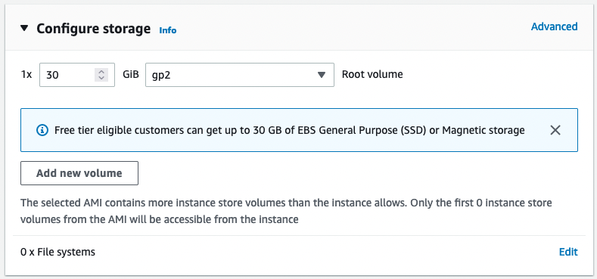Click the GiB unit label
The width and height of the screenshot is (597, 279).
click(x=131, y=74)
